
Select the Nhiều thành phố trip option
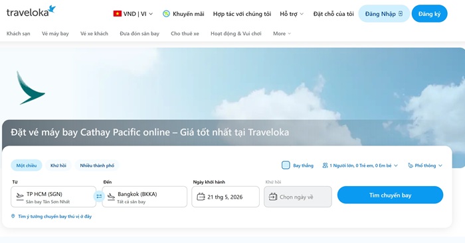[x=97, y=166]
